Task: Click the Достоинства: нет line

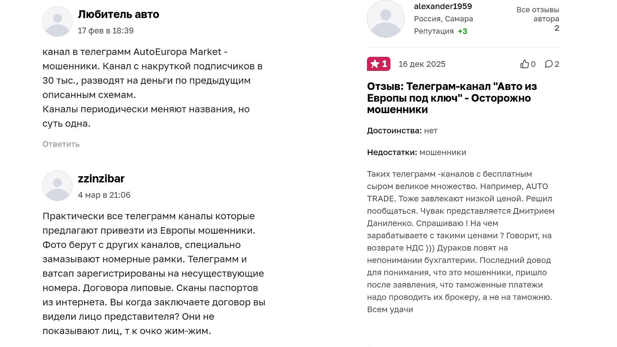Action: click(402, 131)
